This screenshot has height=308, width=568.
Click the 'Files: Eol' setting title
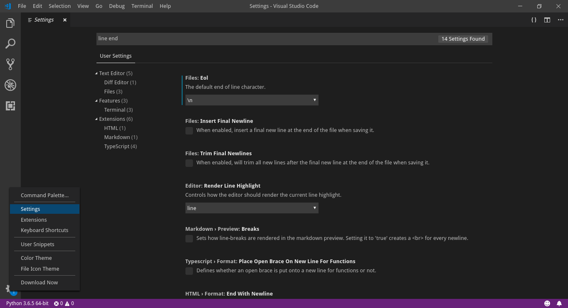pos(197,78)
